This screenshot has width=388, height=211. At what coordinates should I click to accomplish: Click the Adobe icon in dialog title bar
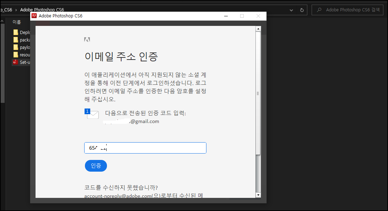[34, 16]
